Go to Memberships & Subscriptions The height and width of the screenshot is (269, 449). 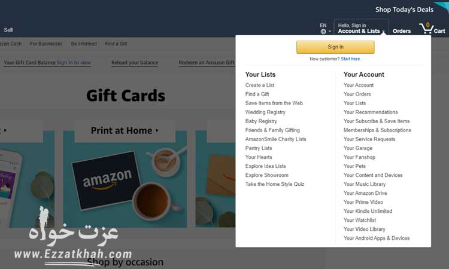tap(377, 130)
